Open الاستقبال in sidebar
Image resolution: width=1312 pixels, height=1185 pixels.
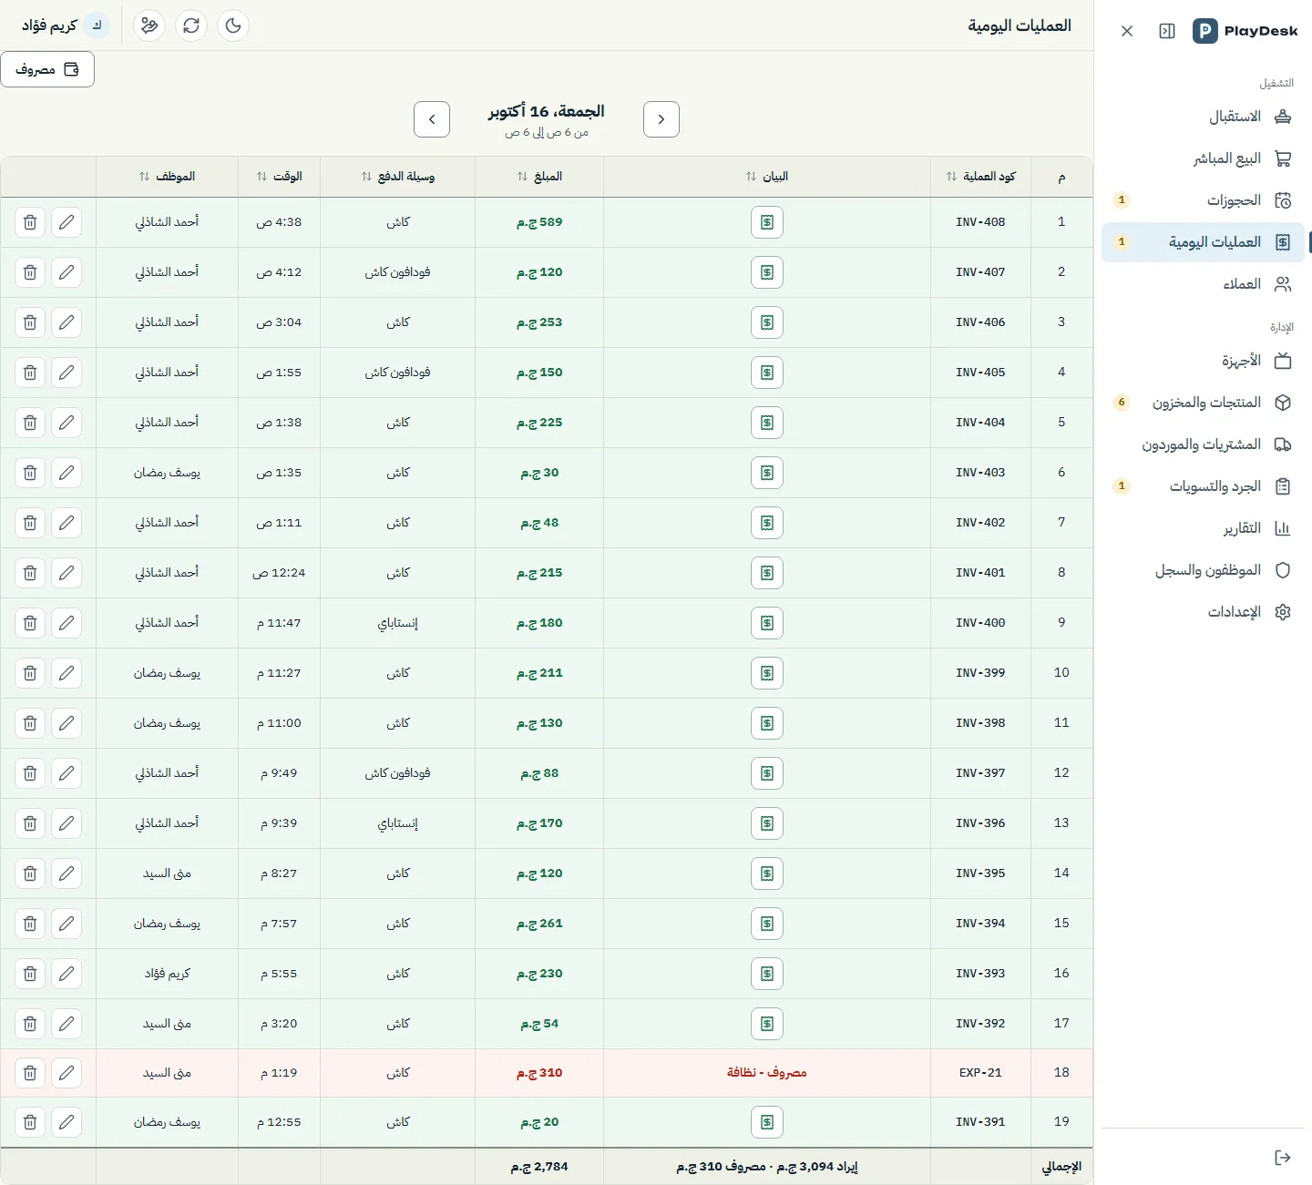click(1203, 117)
